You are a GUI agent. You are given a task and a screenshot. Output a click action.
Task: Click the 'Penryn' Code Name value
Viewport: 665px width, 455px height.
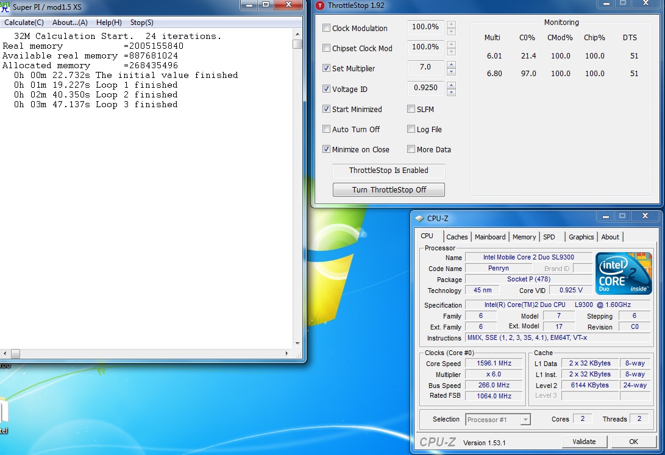click(499, 268)
